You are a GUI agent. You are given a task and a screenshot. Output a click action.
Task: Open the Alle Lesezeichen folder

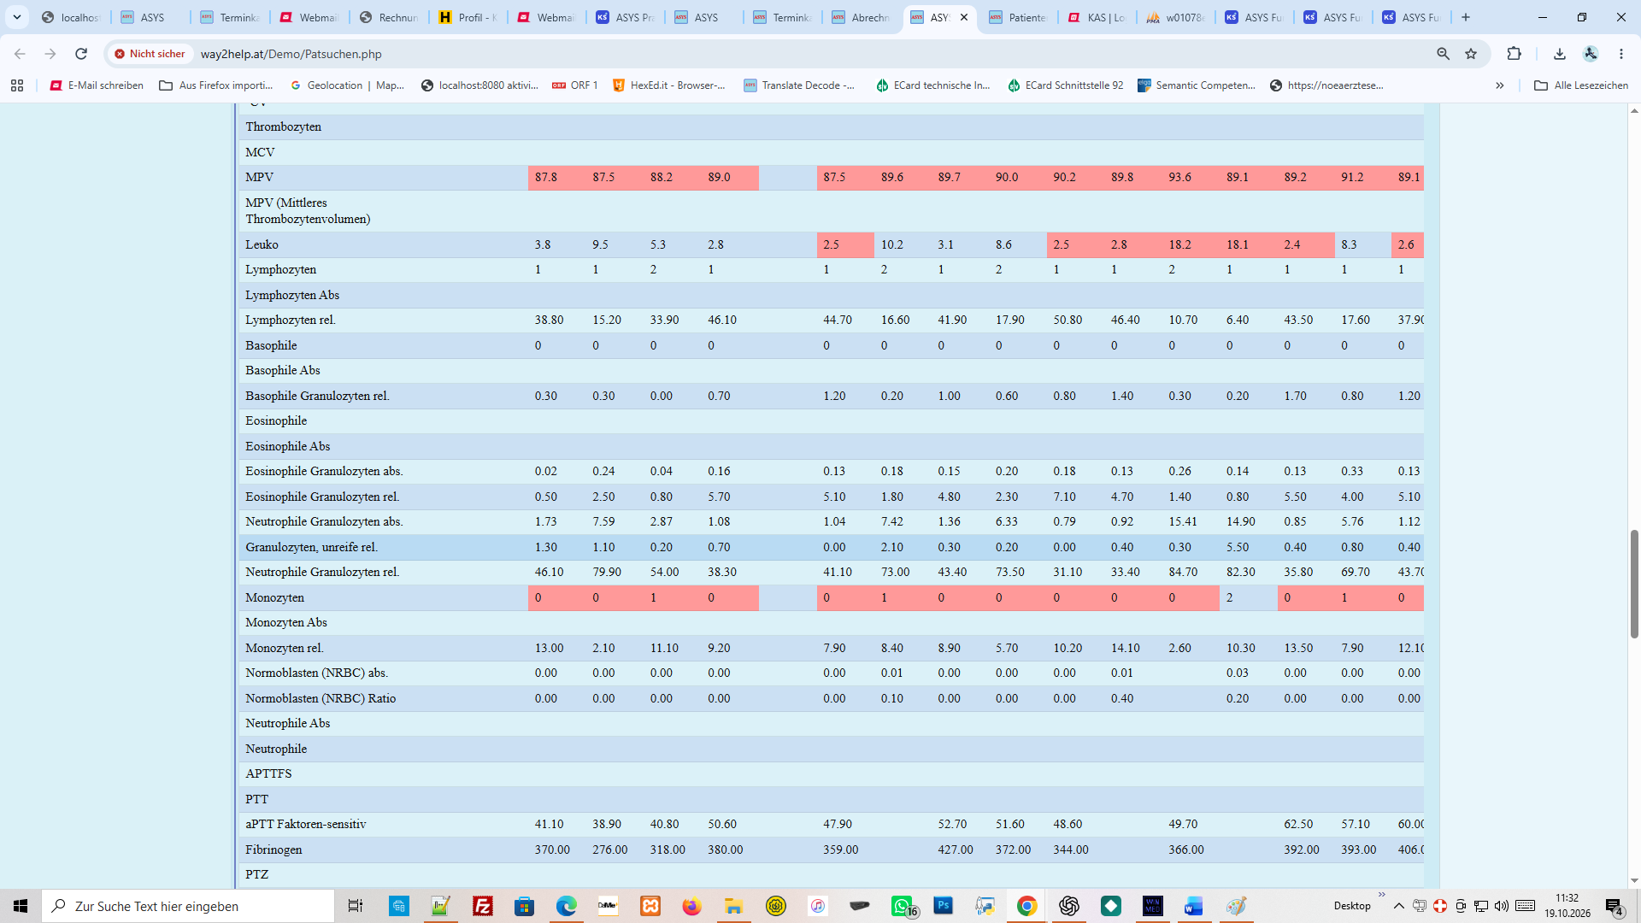point(1581,85)
